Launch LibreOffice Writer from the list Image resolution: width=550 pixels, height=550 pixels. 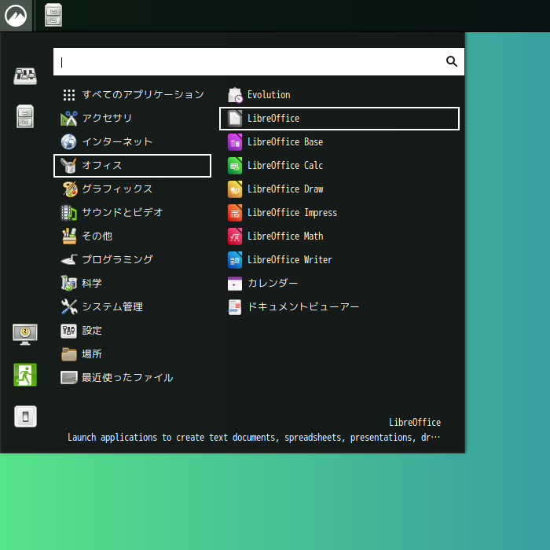(x=289, y=260)
